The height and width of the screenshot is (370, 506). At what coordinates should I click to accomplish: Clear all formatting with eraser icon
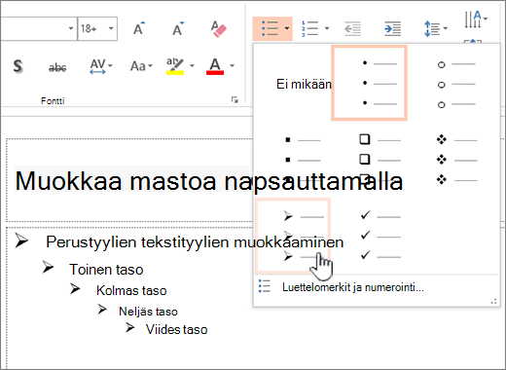point(218,29)
